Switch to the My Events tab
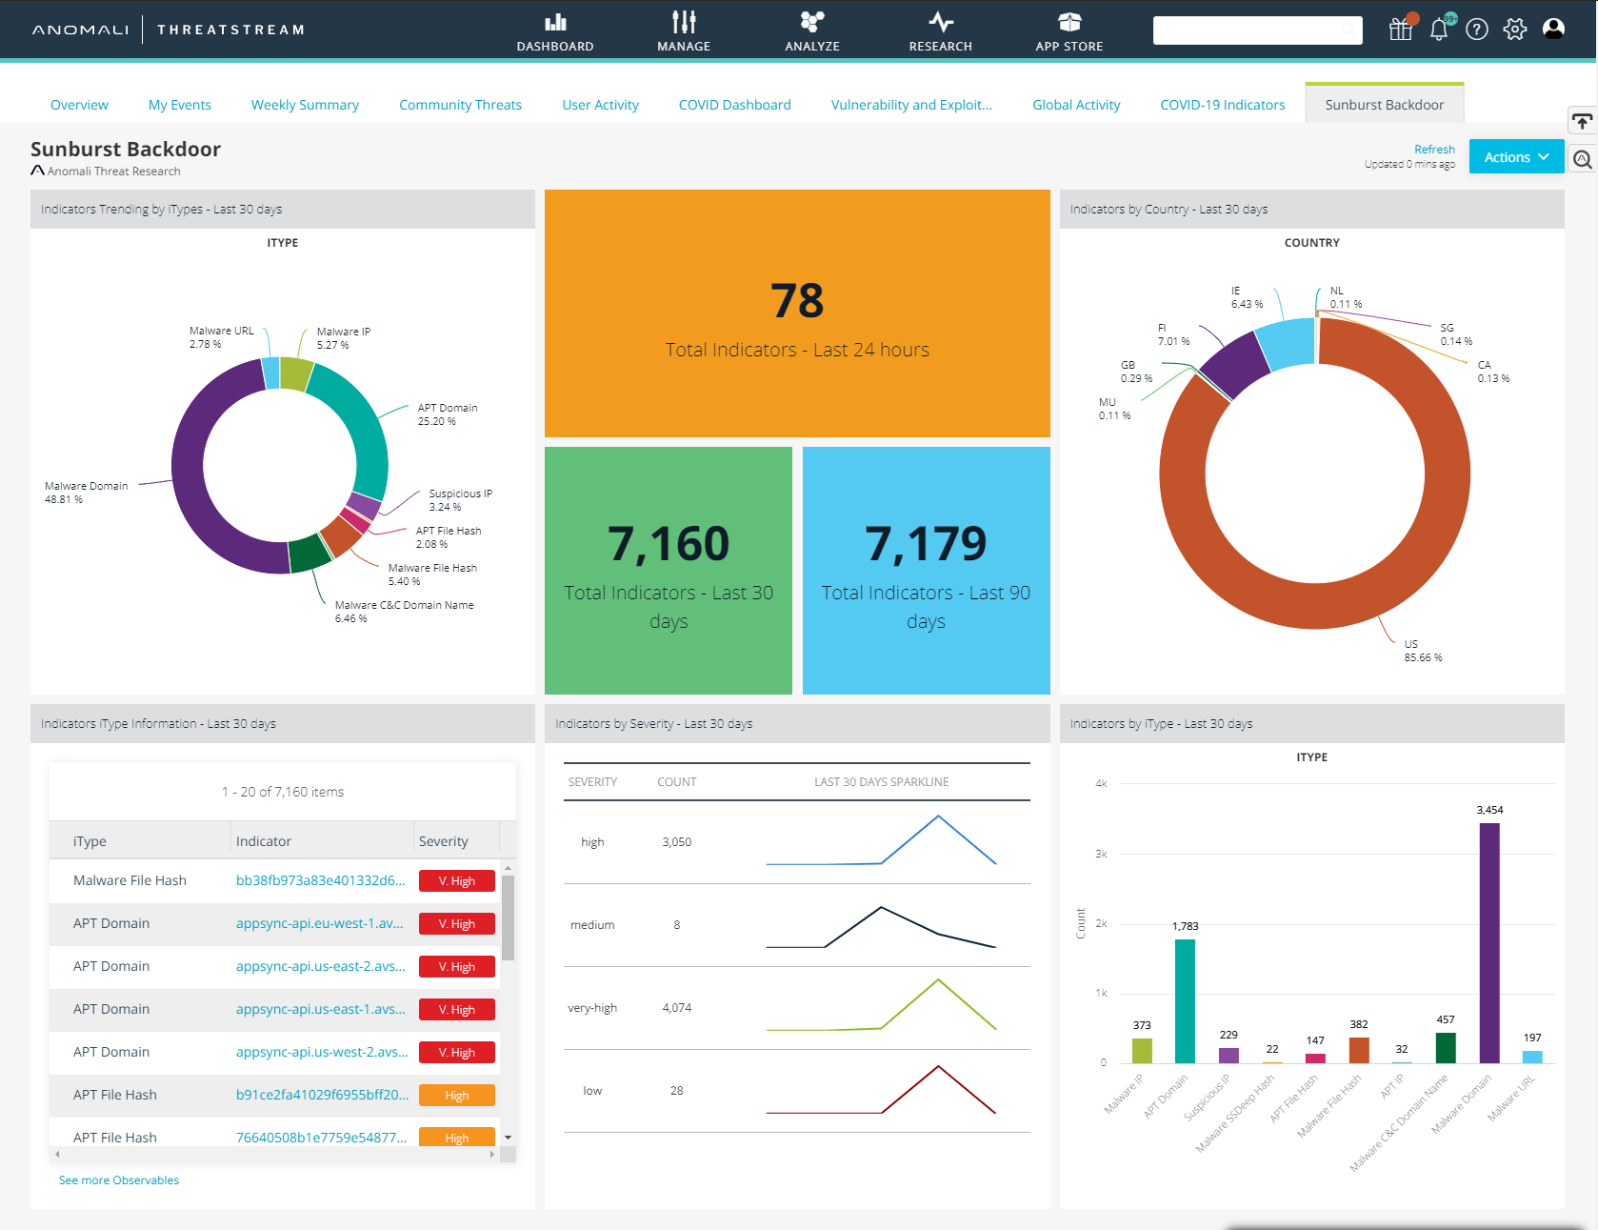Screen dimensions: 1598x1230 click(180, 105)
